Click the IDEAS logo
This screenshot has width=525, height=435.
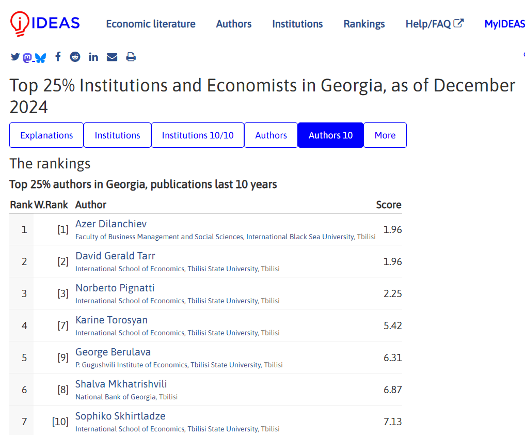coord(45,23)
